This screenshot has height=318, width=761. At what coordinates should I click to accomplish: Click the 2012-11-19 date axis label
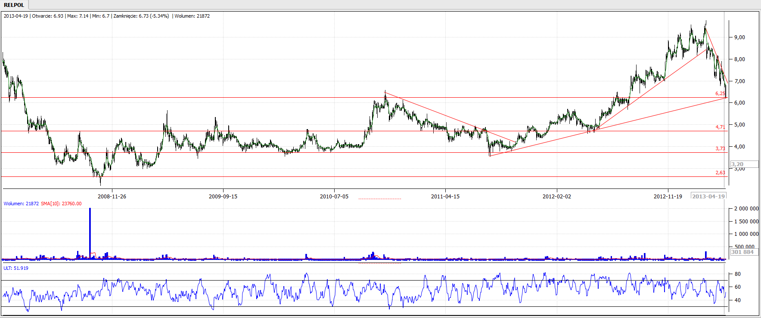coord(668,197)
